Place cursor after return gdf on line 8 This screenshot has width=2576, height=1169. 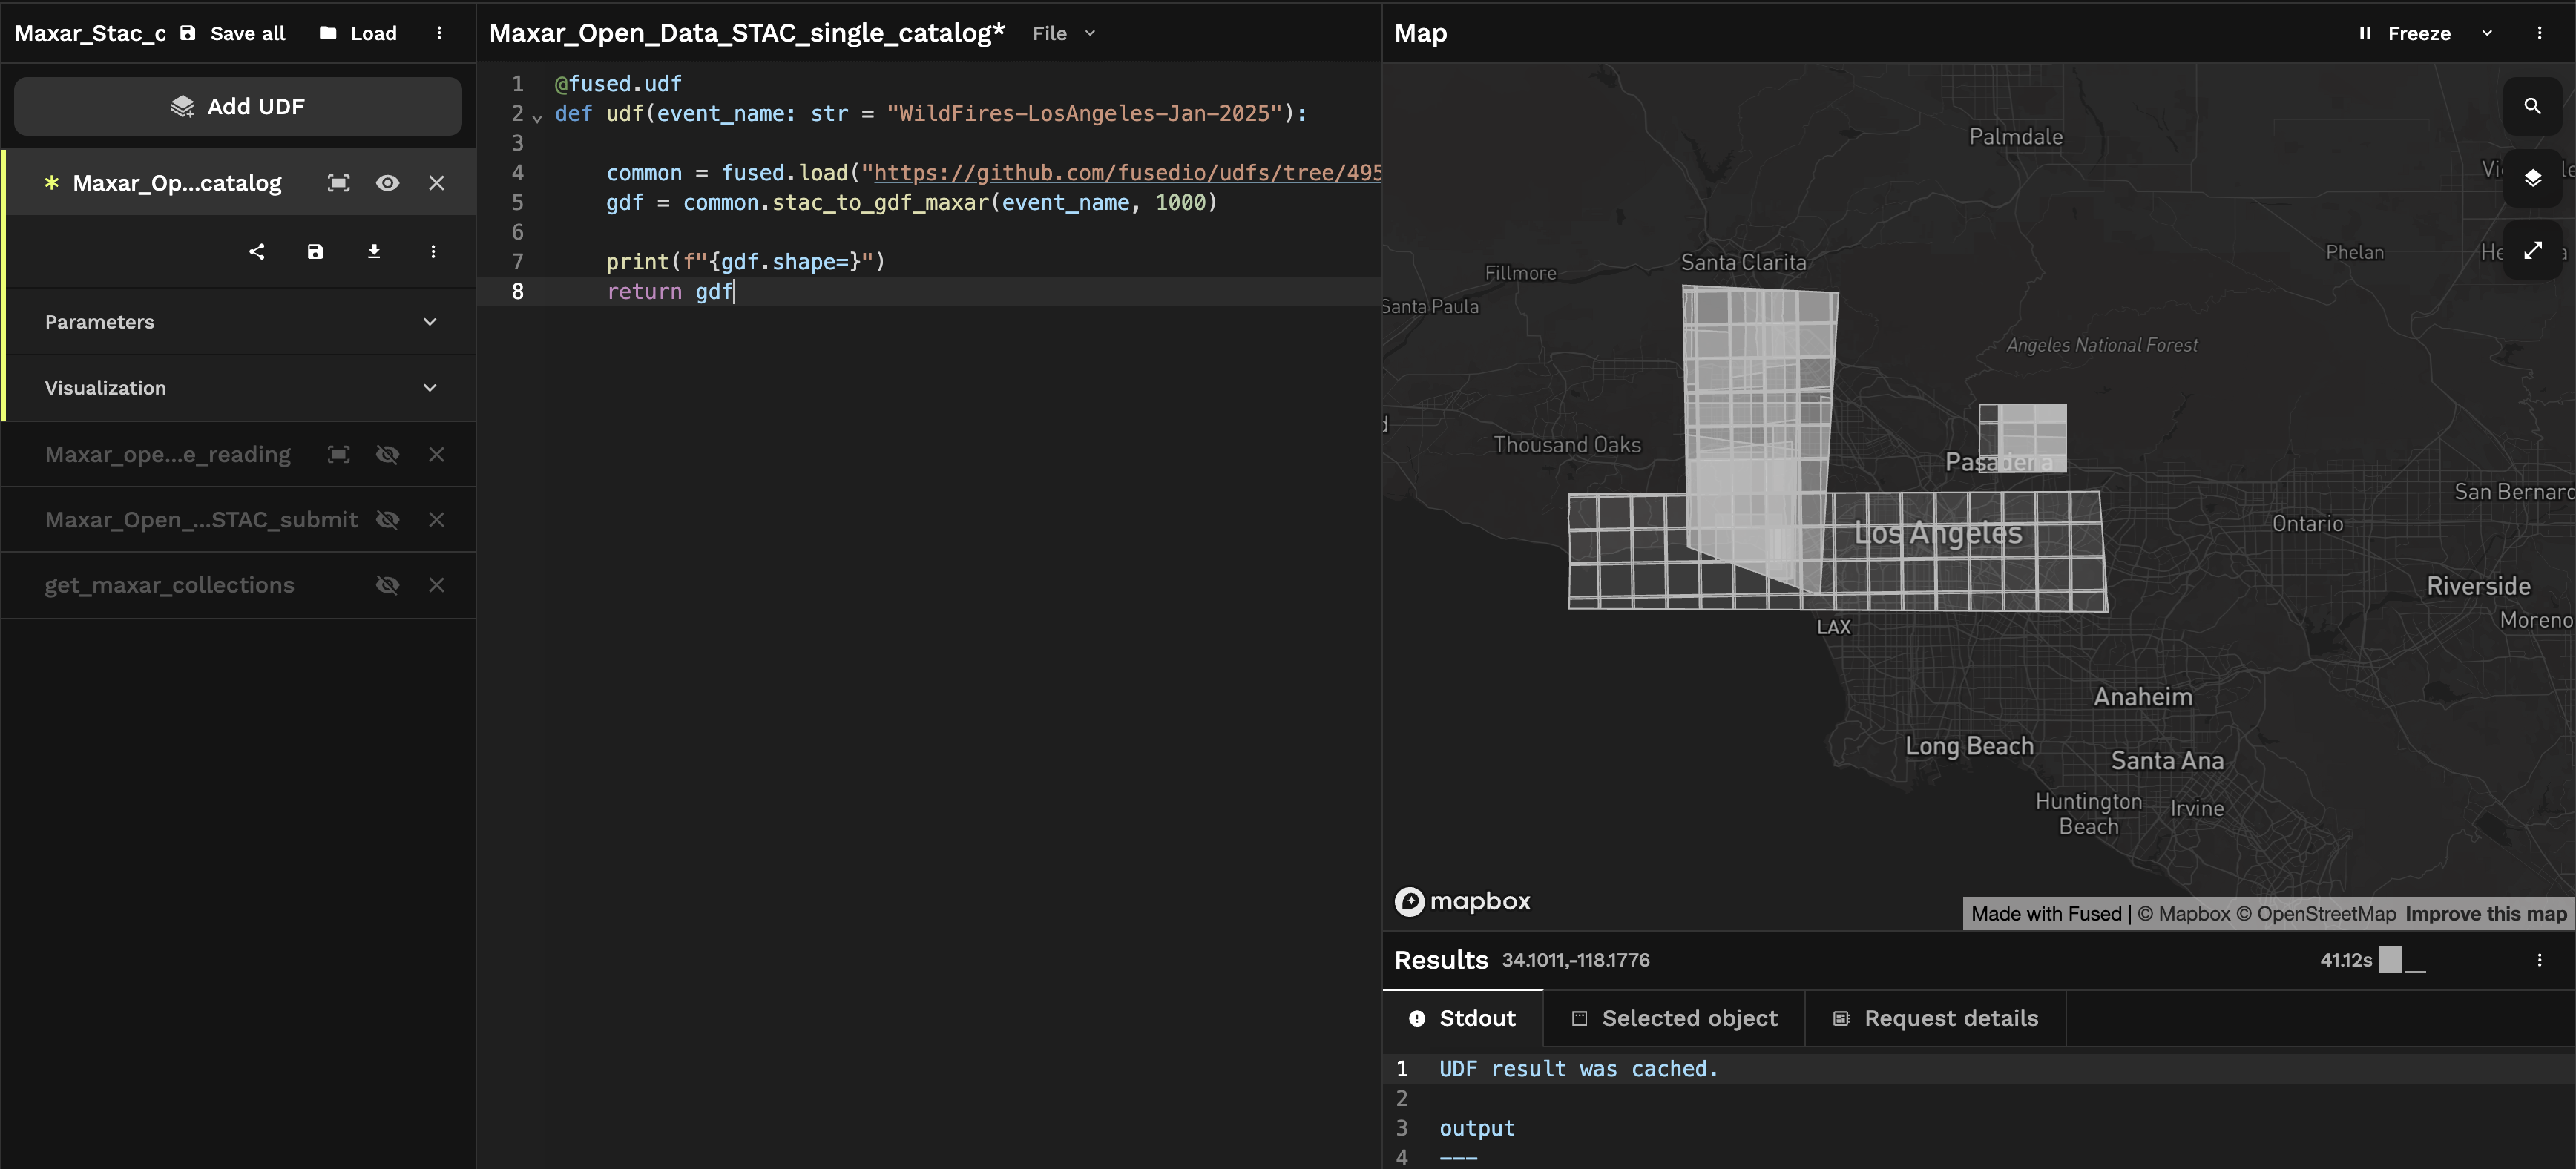pos(735,292)
